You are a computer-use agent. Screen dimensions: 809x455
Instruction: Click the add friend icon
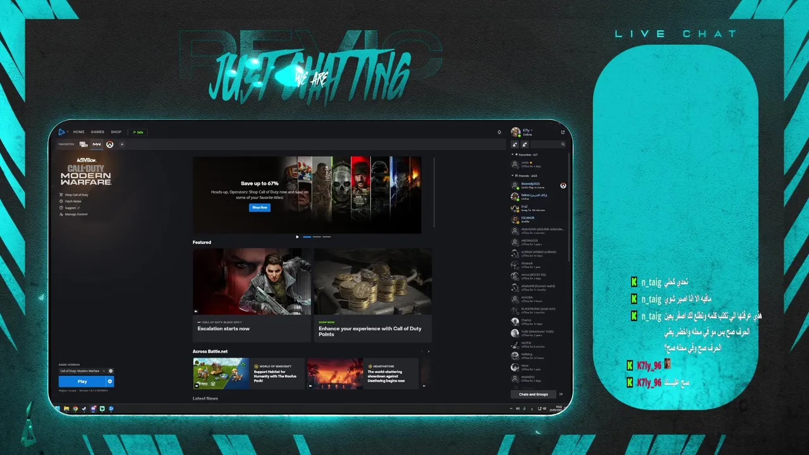click(514, 144)
